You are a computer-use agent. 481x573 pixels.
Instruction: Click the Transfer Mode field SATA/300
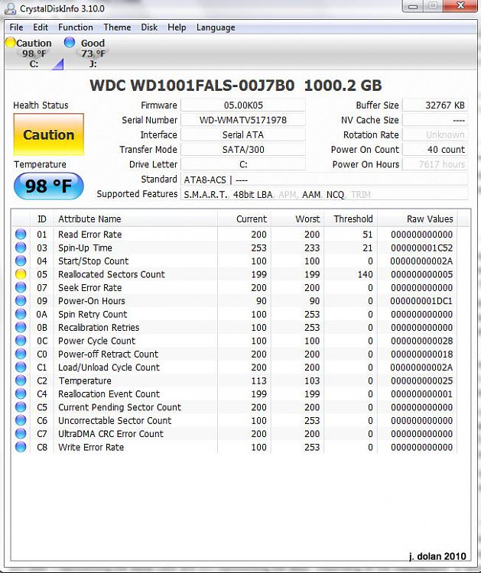click(243, 150)
